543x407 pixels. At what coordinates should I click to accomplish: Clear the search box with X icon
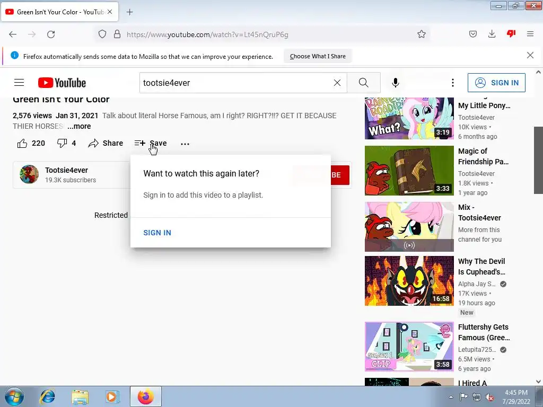click(337, 83)
